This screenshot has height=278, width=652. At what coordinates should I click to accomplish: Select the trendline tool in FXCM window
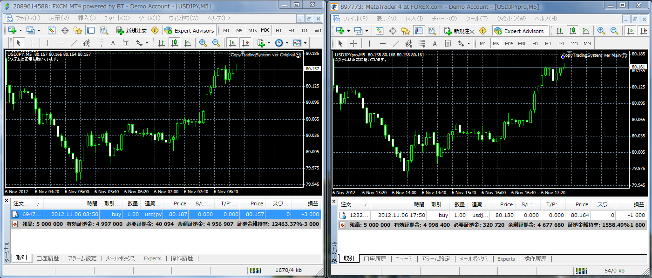(x=74, y=43)
